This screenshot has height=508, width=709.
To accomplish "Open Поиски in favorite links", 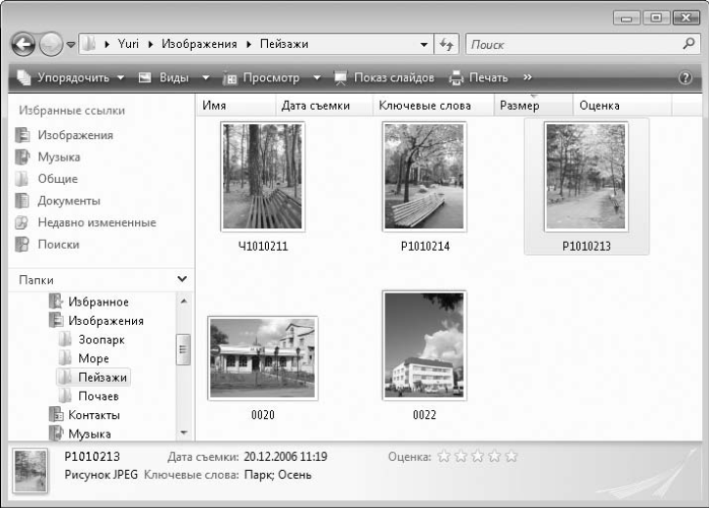I will tap(58, 244).
